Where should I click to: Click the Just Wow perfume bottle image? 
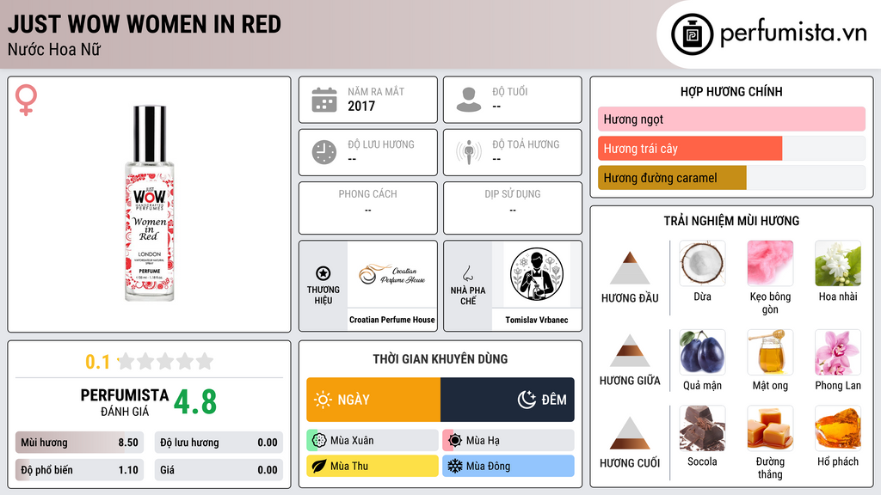coord(150,203)
